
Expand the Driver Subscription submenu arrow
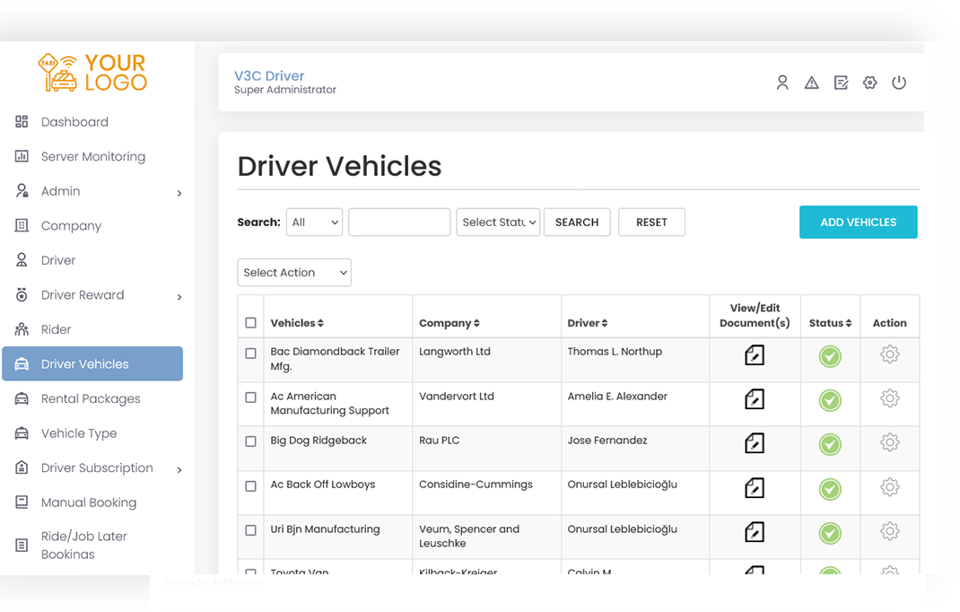179,470
